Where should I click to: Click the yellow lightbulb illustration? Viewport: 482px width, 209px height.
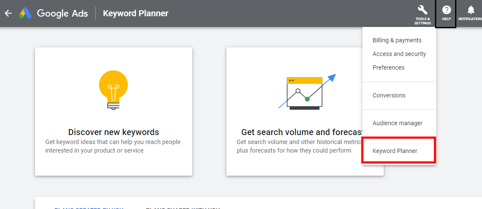click(x=113, y=90)
